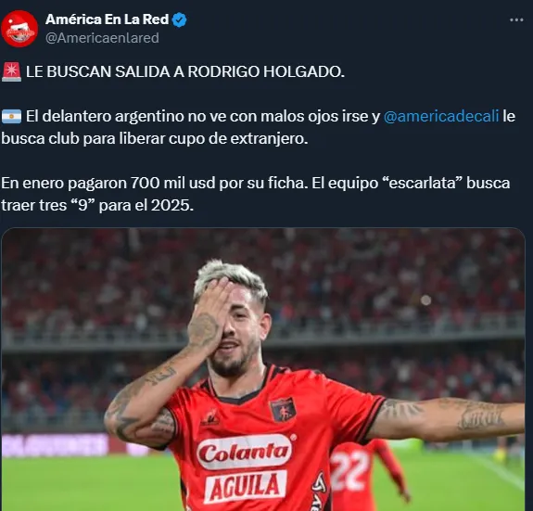Click the Argentina flag emoji
533x511 pixels.
tap(11, 117)
